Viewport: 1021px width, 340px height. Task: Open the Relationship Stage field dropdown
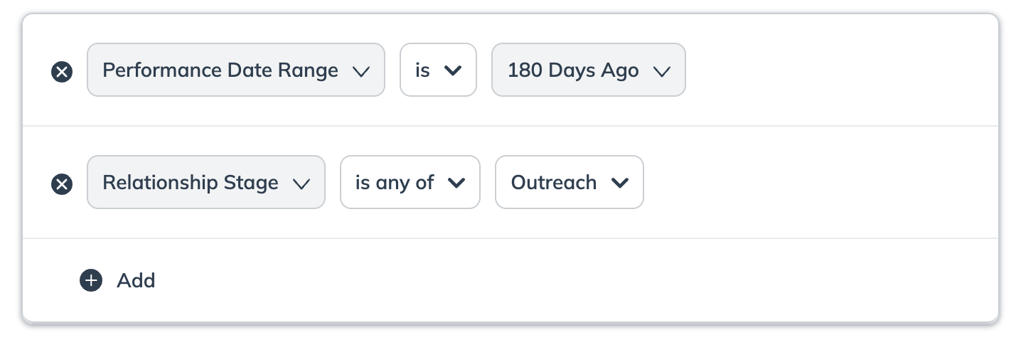pyautogui.click(x=191, y=183)
